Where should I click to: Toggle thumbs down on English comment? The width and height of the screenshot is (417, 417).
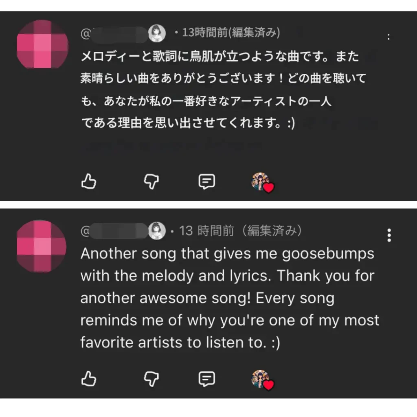tap(151, 379)
